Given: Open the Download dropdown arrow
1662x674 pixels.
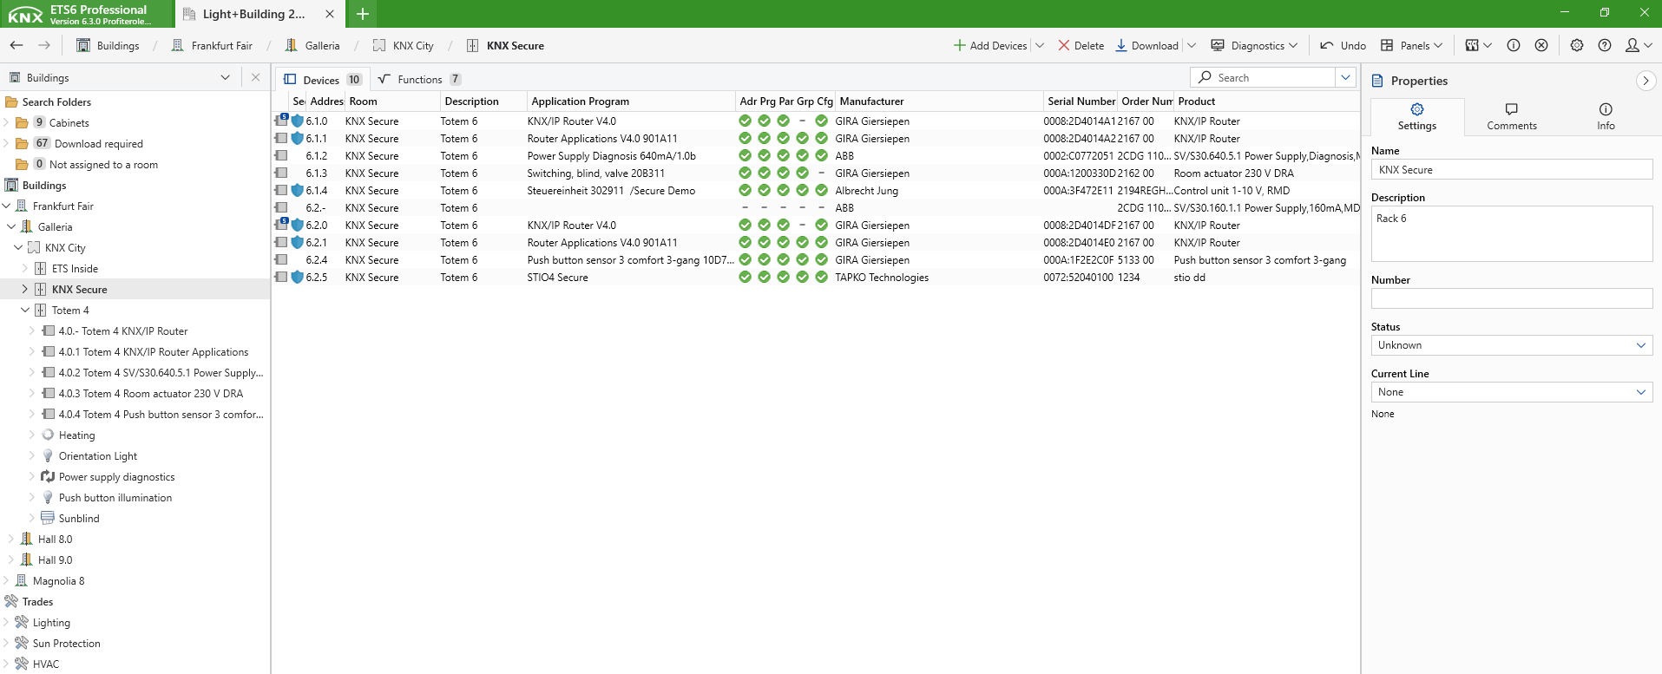Looking at the screenshot, I should [1192, 45].
